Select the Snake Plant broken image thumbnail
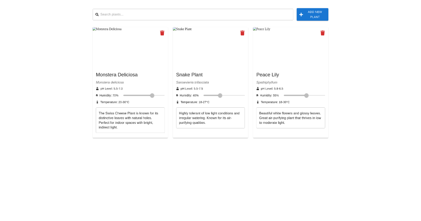This screenshot has height=221, width=421. [x=210, y=47]
